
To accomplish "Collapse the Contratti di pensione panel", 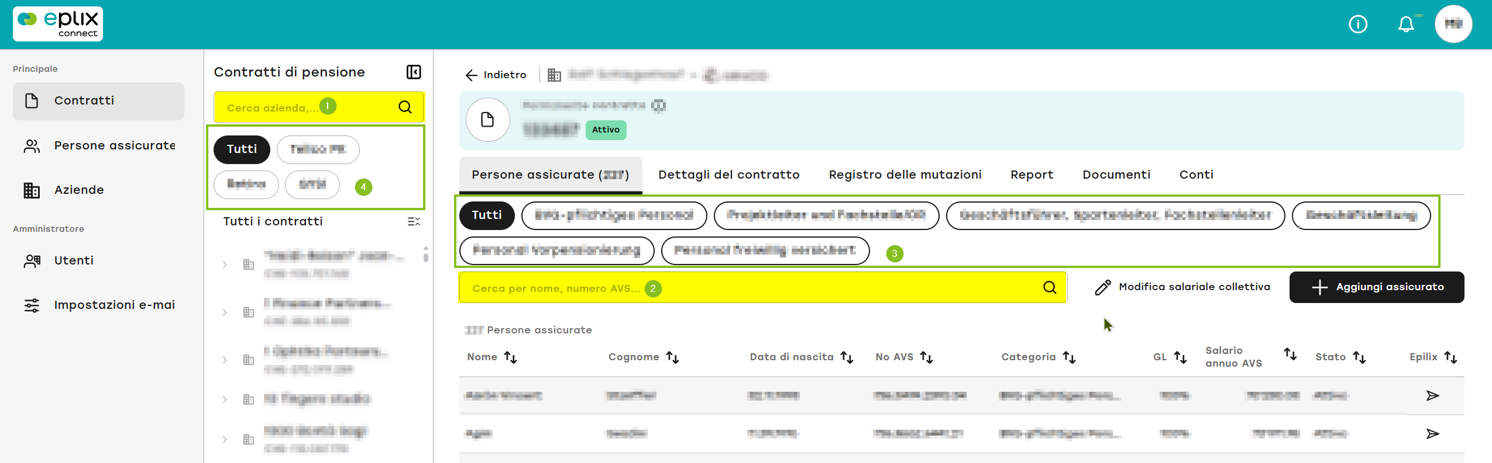I will click(414, 72).
